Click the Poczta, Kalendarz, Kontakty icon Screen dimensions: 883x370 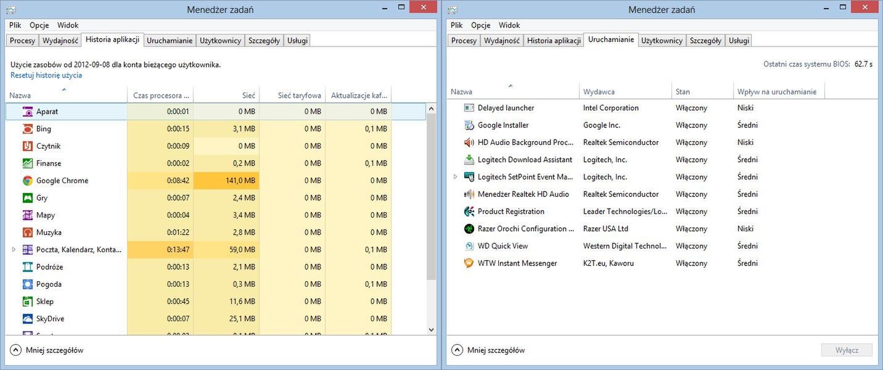[27, 250]
